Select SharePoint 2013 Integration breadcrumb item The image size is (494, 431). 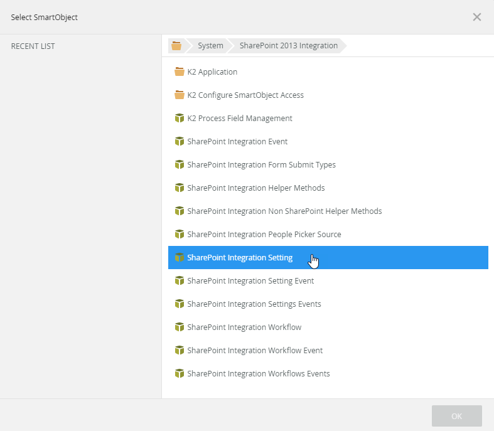[x=288, y=46]
